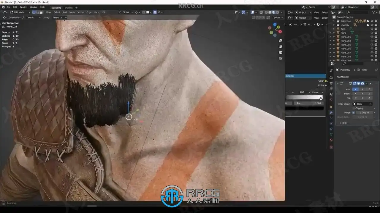This screenshot has width=380, height=213.
Task: Click the pan view hand icon
Action: [280, 46]
